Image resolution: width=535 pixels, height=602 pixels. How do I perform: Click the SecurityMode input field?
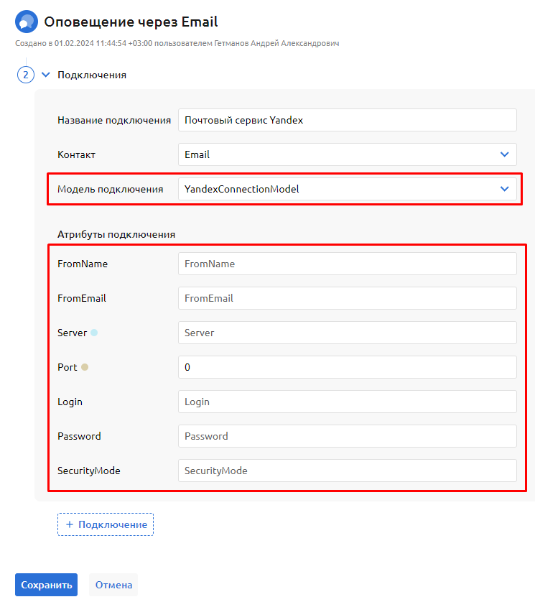347,471
